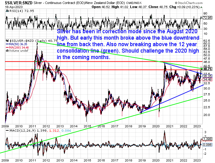Click the green up-arrow beside the change percentage
215x163 pixels.
pyautogui.click(x=201, y=7)
